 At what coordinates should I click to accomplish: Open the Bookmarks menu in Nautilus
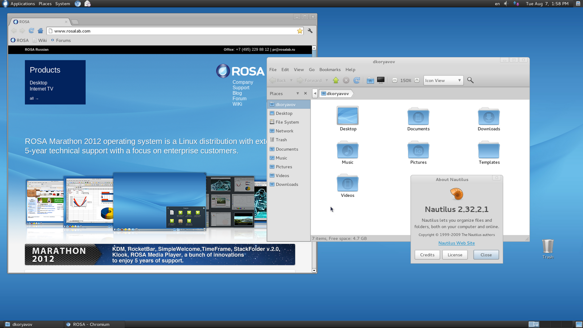click(x=330, y=70)
